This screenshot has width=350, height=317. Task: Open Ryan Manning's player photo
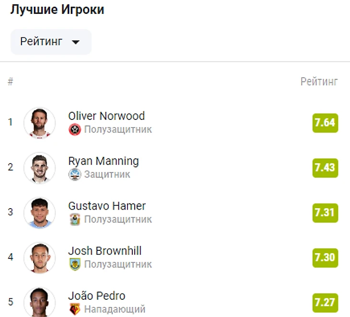[39, 168]
